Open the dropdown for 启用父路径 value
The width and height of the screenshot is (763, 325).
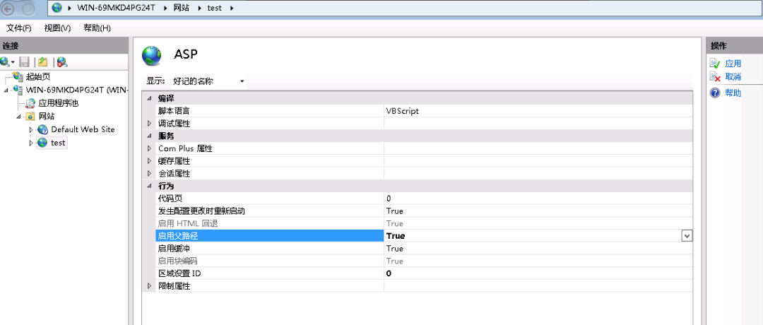pyautogui.click(x=687, y=235)
